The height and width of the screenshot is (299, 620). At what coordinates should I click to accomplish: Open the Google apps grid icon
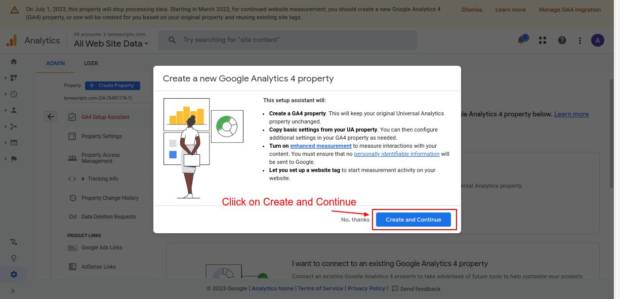coord(543,40)
